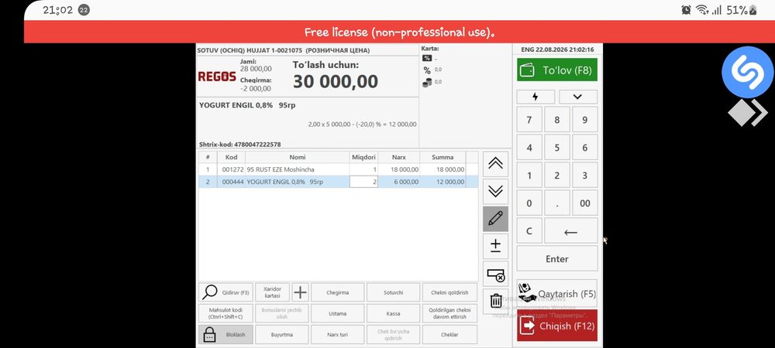Tap keypad digit 0

[x=529, y=203]
